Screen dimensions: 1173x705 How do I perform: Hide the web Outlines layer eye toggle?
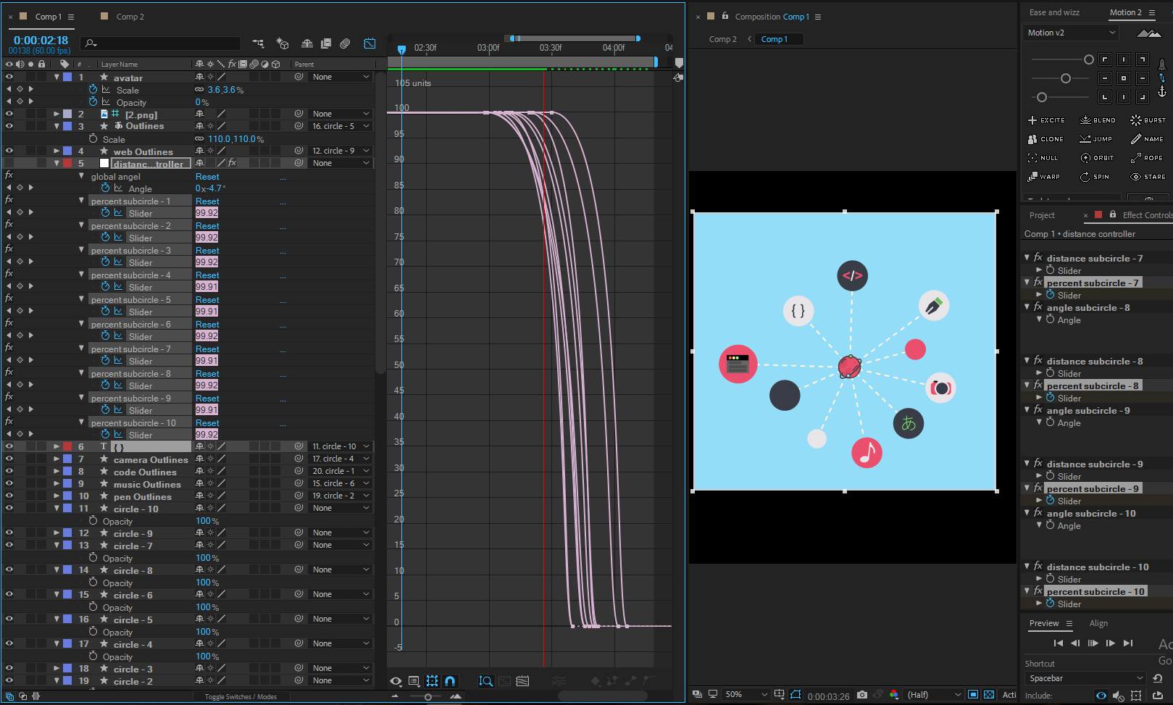click(x=9, y=151)
